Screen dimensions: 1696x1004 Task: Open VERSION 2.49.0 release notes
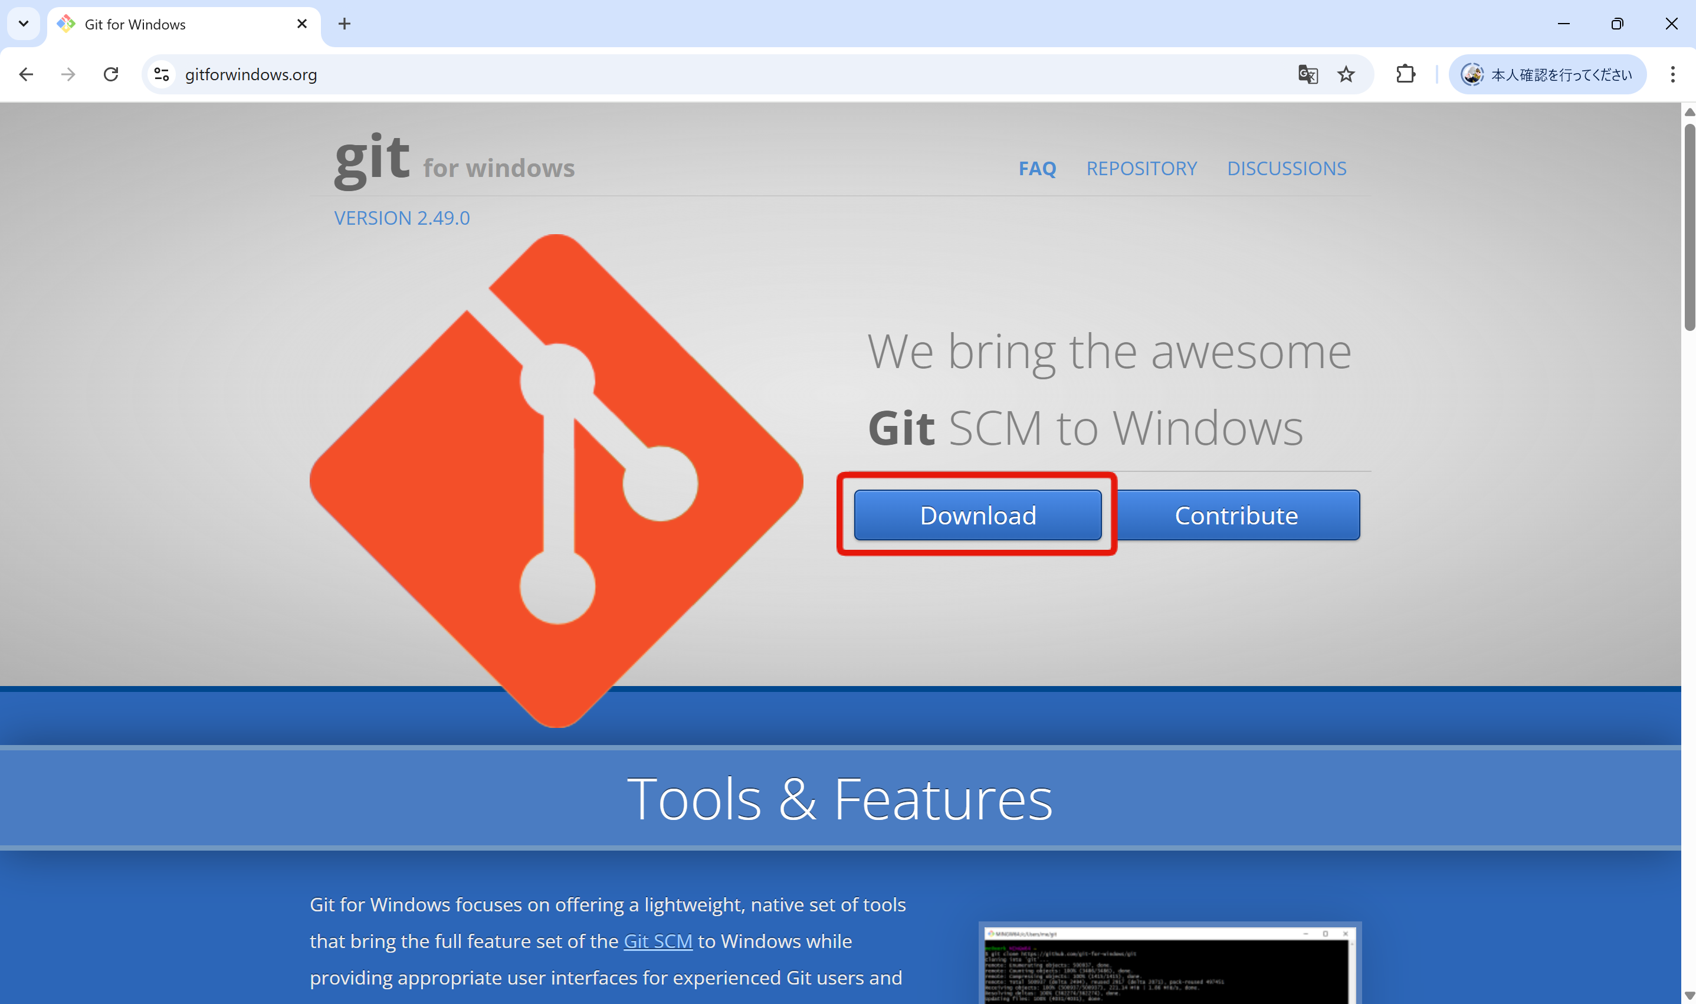coord(402,217)
